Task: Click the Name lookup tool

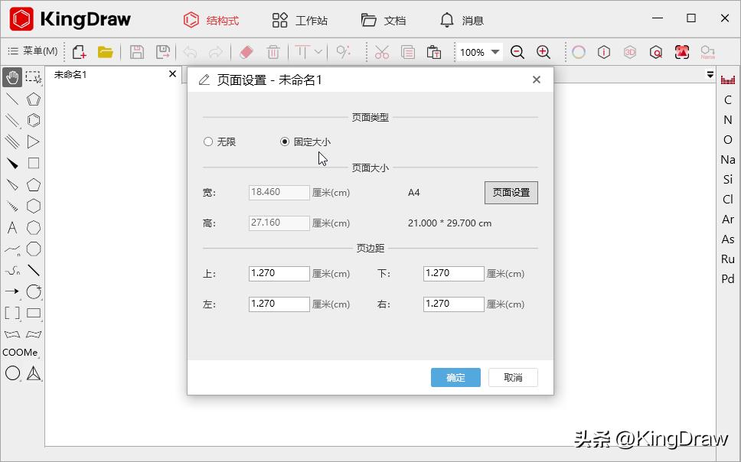Action: 708,52
